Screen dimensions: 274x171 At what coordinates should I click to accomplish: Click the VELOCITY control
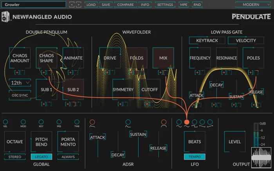tap(246, 41)
